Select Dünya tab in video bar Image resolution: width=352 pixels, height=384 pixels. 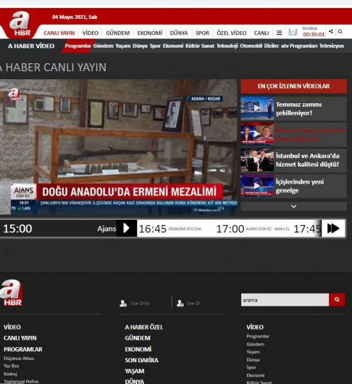click(x=140, y=46)
